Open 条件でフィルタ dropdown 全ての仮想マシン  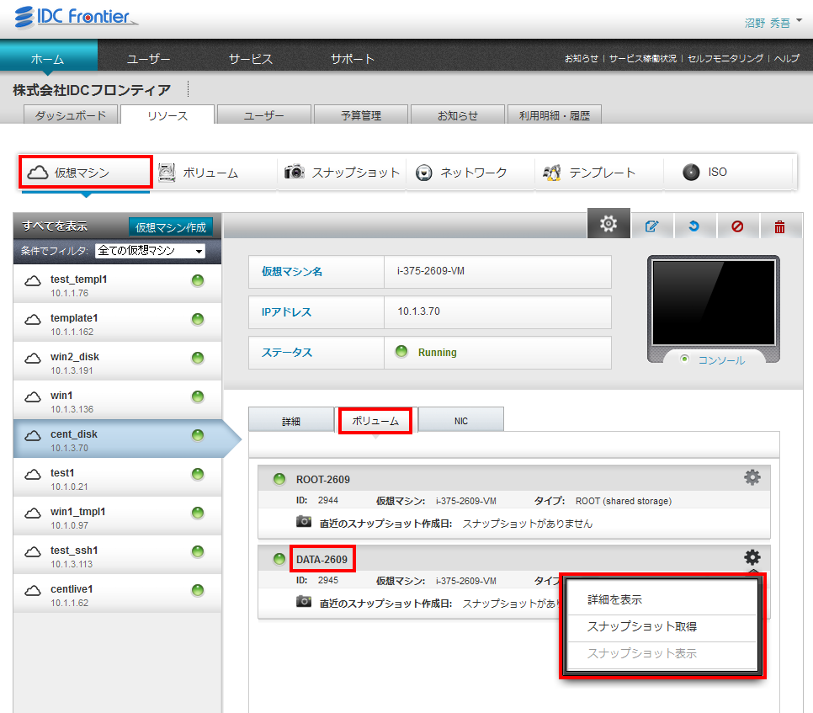(x=151, y=251)
